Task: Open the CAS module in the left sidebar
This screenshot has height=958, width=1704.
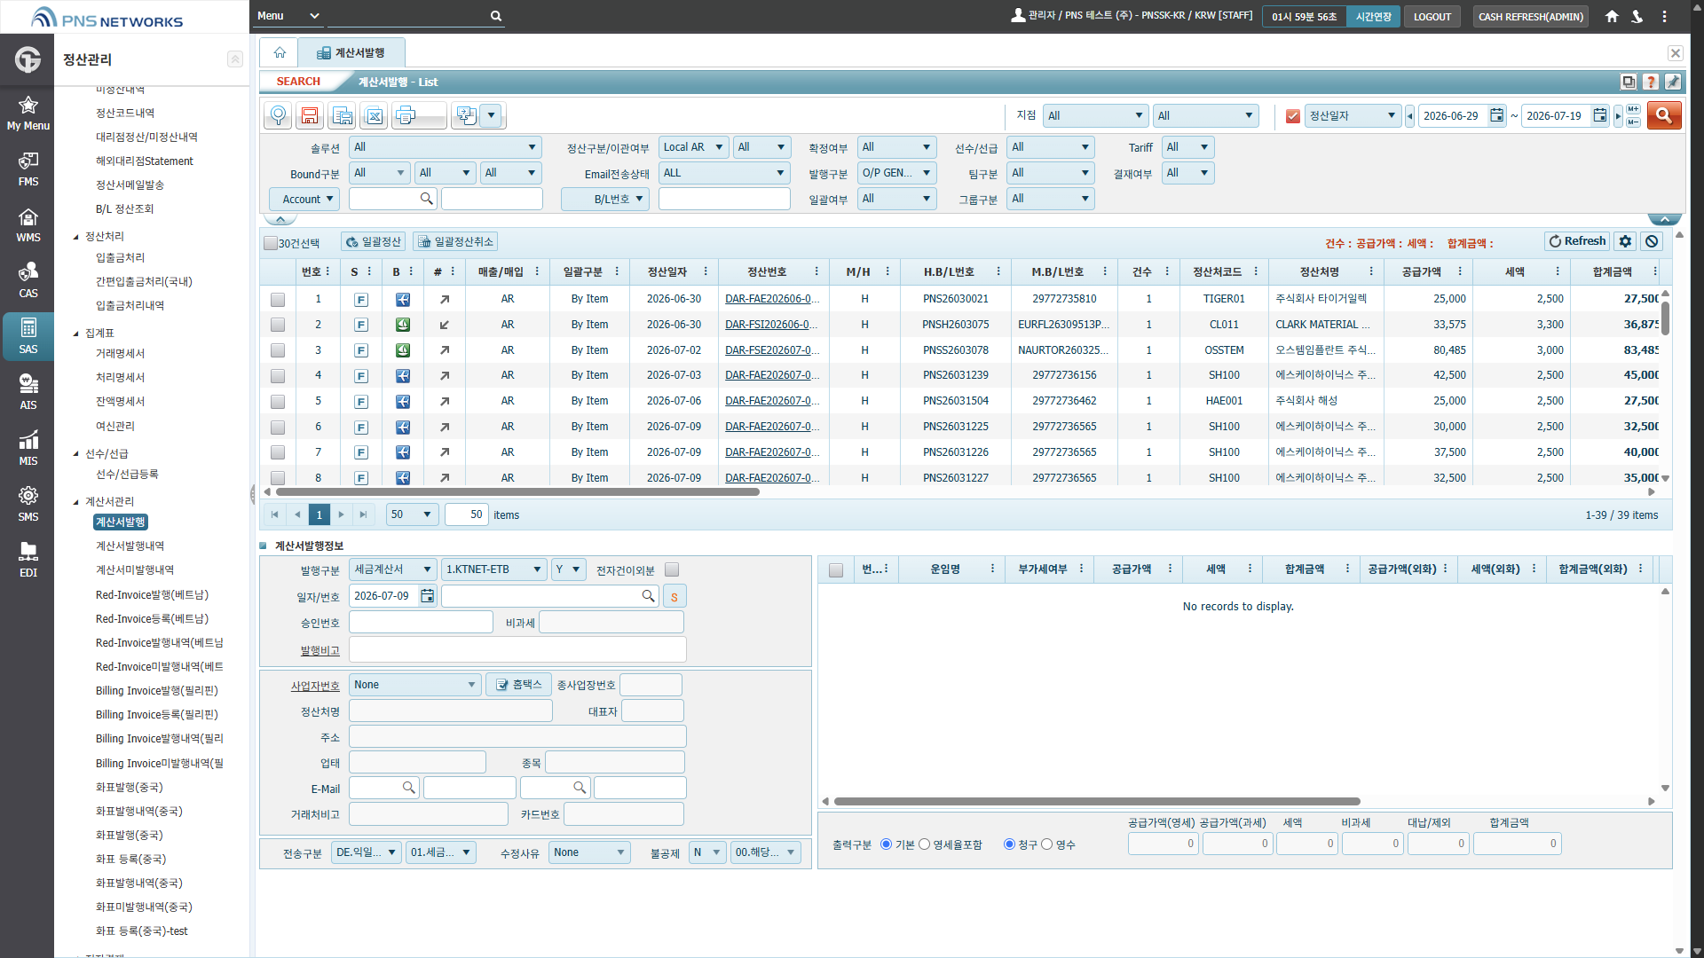Action: pos(28,281)
